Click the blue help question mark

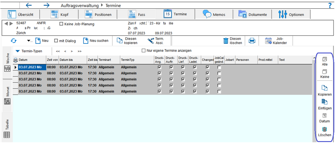coord(330,6)
